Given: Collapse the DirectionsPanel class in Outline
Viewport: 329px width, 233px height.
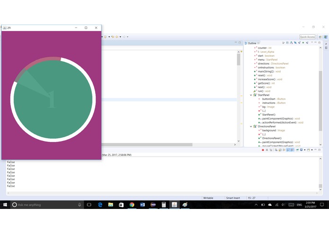Looking at the screenshot, I should [251, 126].
